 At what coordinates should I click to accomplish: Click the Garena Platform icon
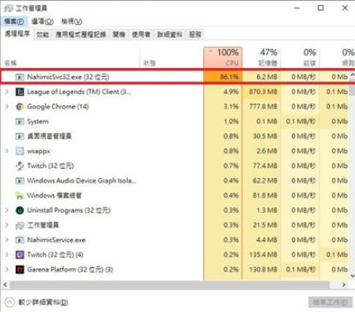[20, 270]
